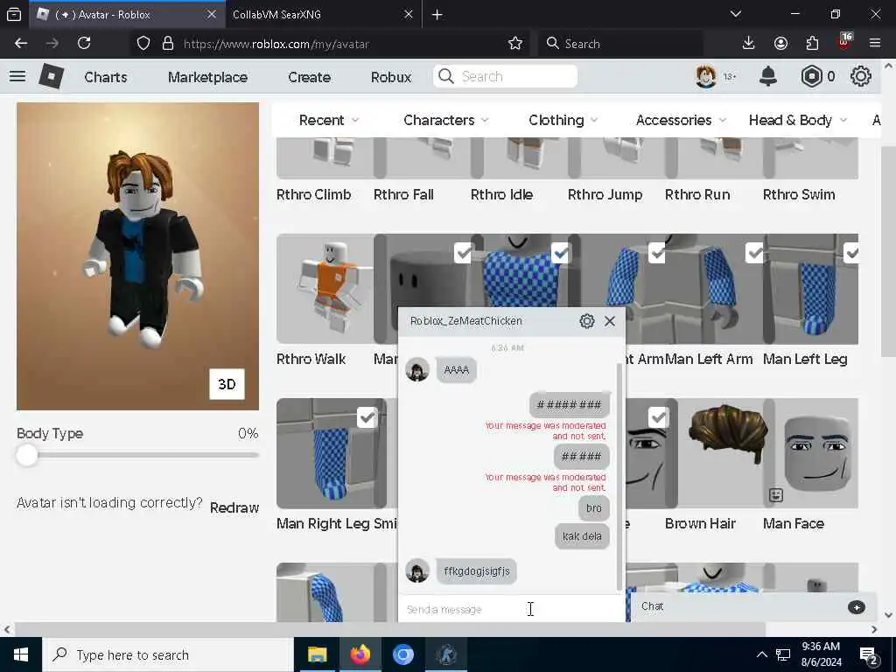The height and width of the screenshot is (672, 896).
Task: Click the chat window scrollbar
Action: [x=619, y=475]
